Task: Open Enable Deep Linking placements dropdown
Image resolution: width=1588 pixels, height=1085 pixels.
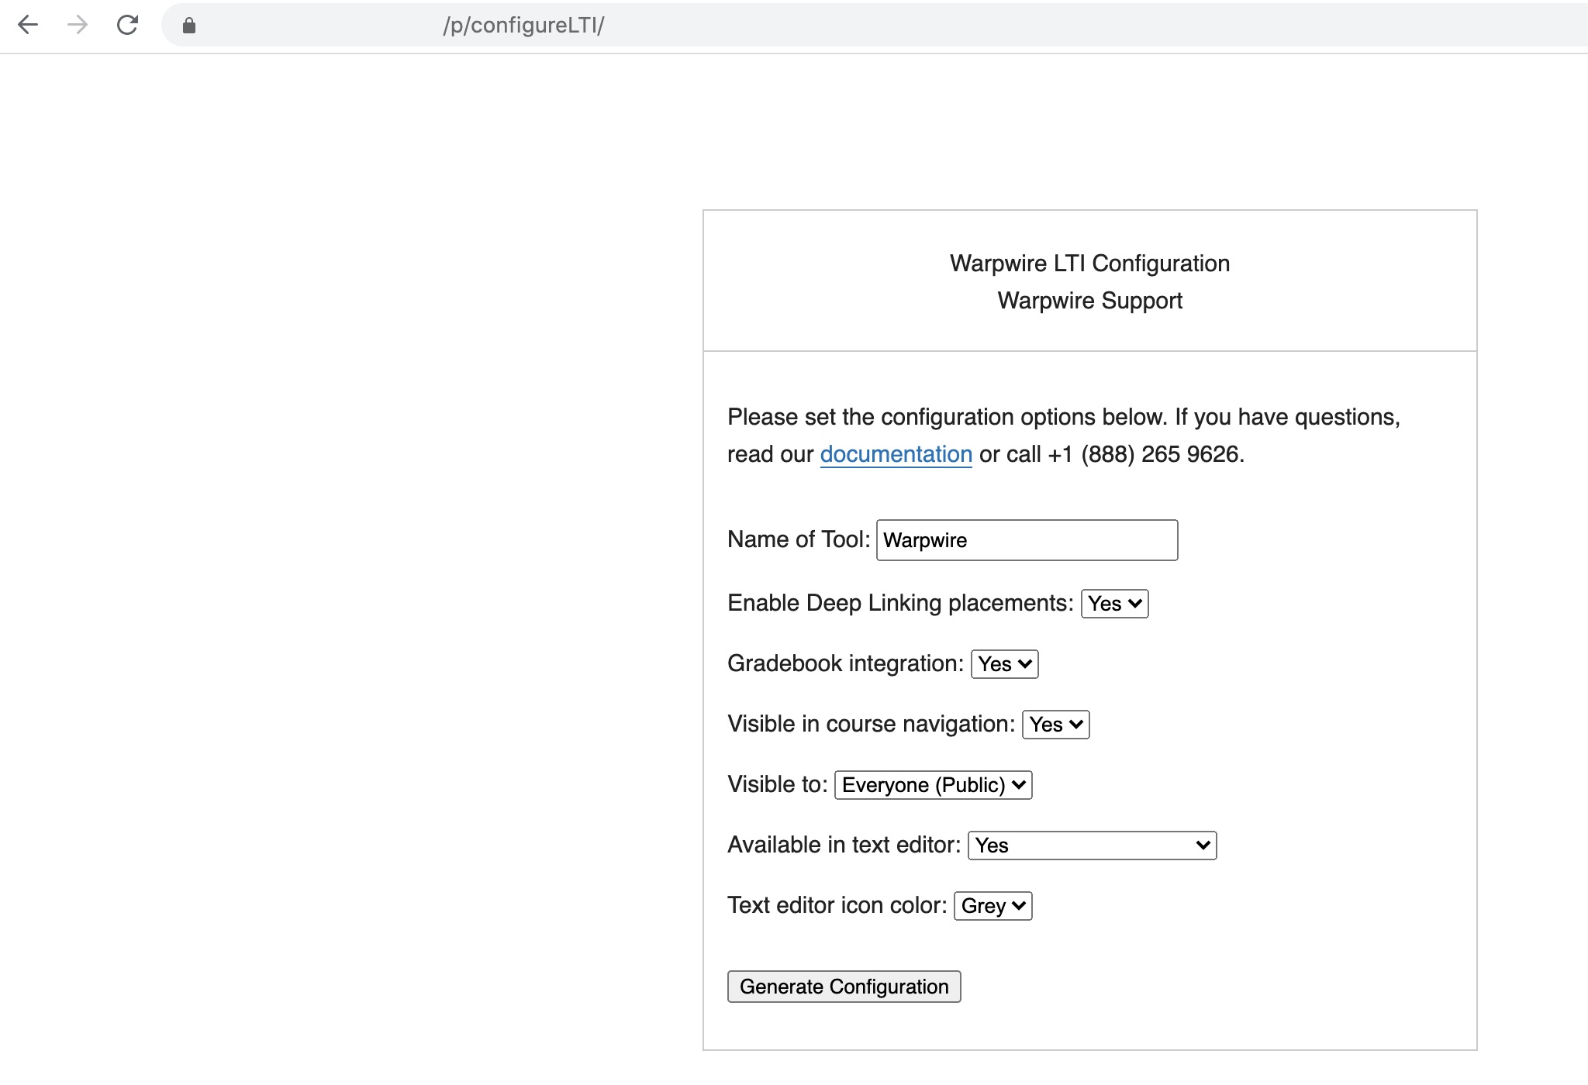Action: point(1114,604)
